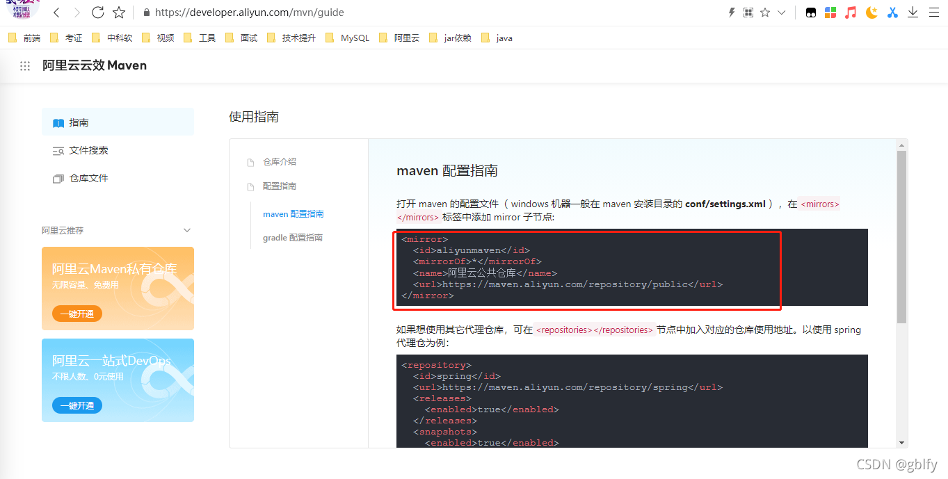948x479 pixels.
Task: Open the browser downloads icon
Action: click(x=913, y=13)
